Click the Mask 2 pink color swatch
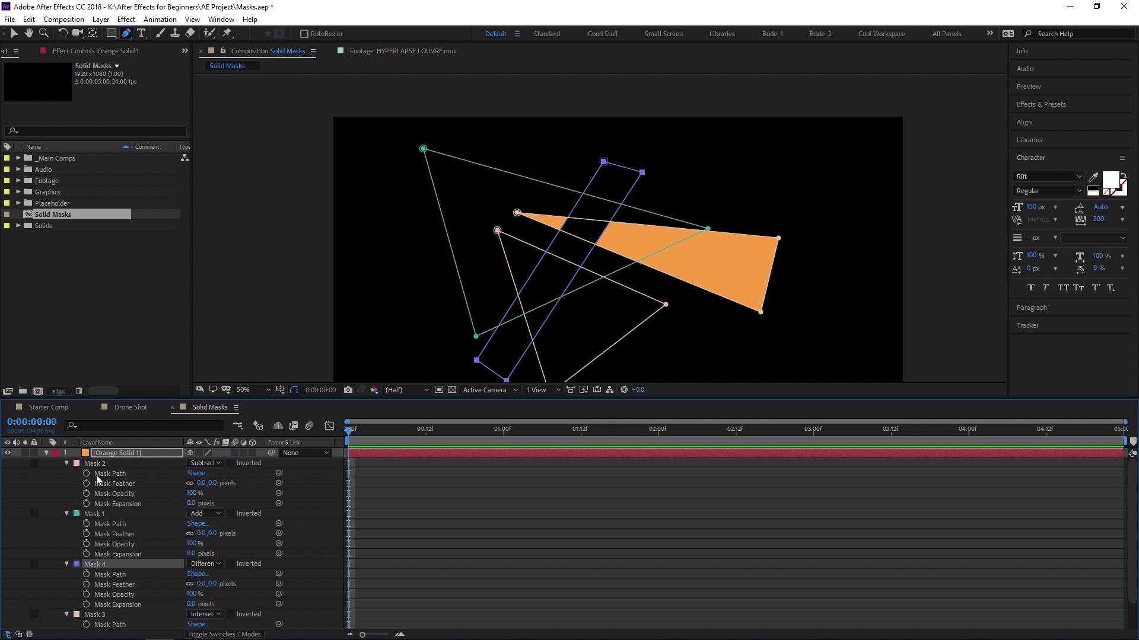This screenshot has height=640, width=1139. click(77, 463)
